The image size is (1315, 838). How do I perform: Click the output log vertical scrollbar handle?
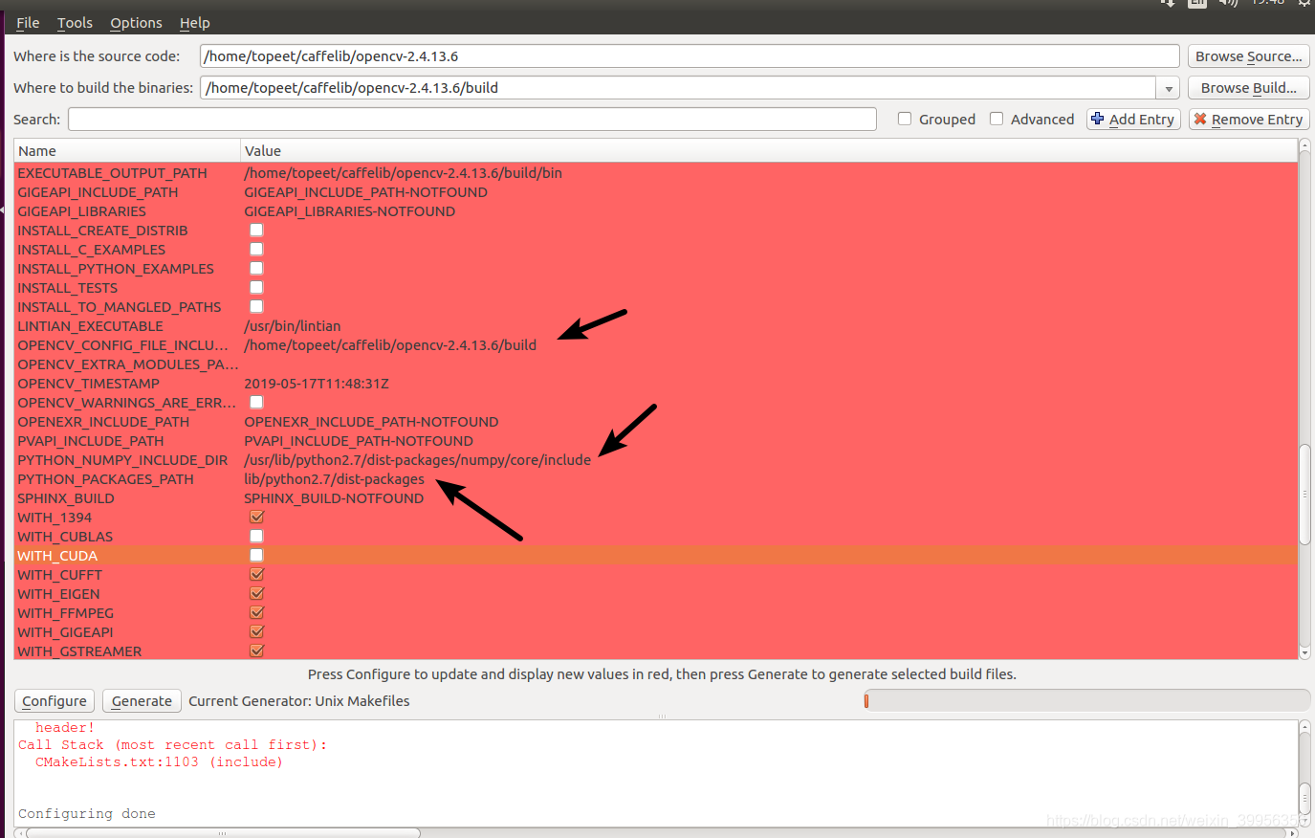[x=1304, y=797]
